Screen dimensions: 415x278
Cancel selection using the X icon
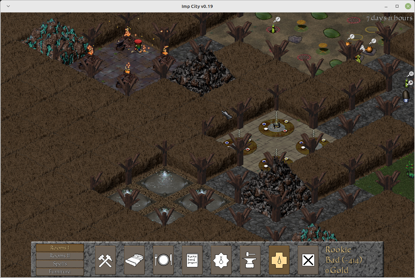click(308, 260)
